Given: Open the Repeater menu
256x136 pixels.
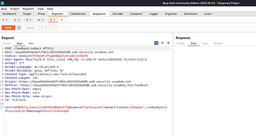Looking at the screenshot, I should [x=28, y=9].
